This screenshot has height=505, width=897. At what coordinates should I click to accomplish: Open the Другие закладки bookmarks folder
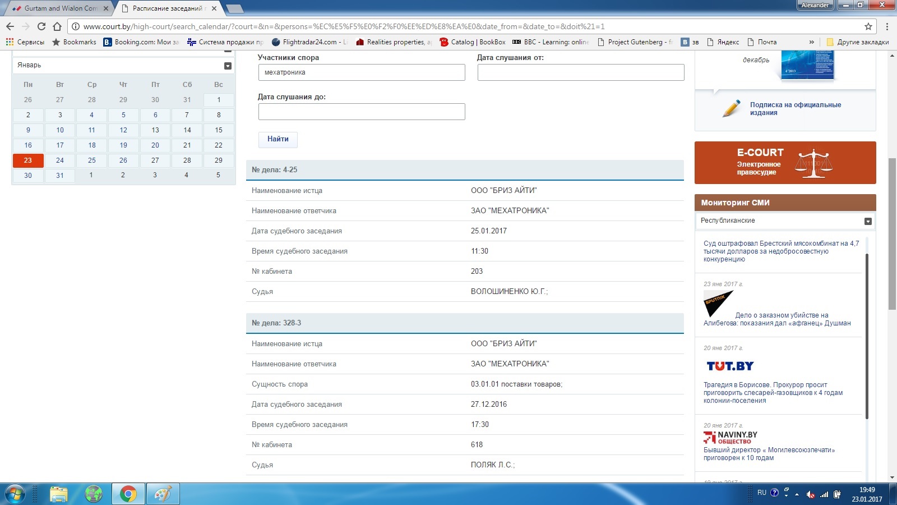pyautogui.click(x=858, y=42)
